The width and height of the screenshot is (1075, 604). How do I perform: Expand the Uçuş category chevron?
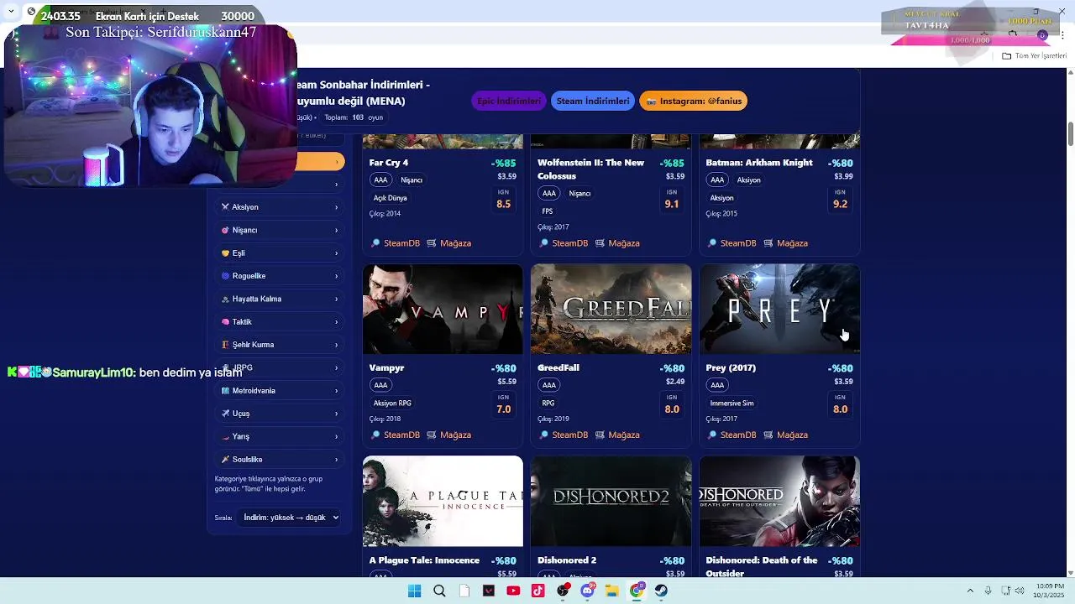tap(336, 414)
